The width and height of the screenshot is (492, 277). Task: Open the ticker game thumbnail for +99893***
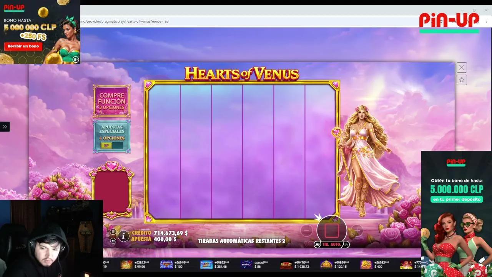tap(206, 265)
